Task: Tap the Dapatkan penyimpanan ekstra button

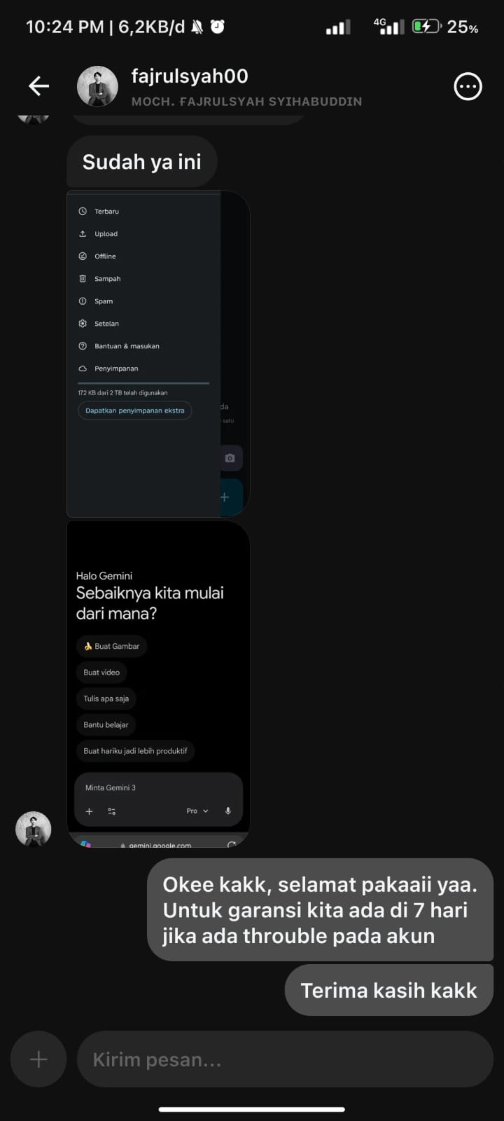Action: tap(134, 410)
